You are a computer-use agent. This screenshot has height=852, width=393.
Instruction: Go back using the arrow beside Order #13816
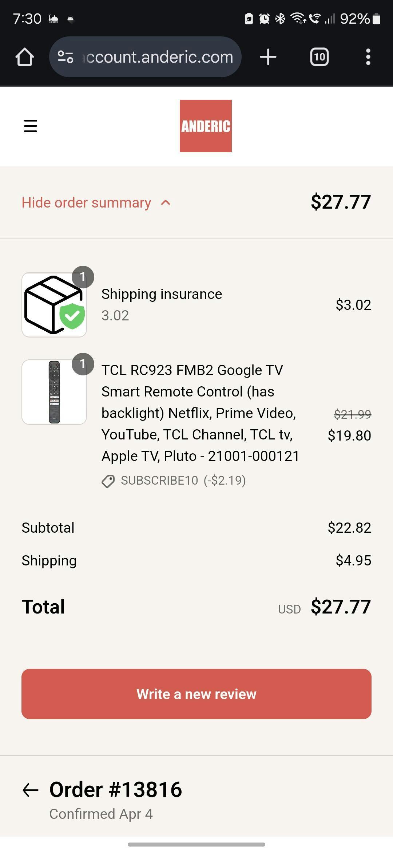(x=31, y=790)
